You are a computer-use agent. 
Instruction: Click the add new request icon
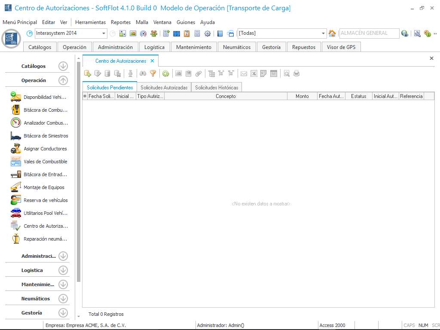tap(88, 73)
